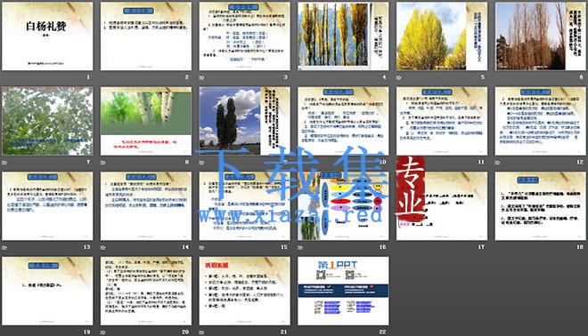Click the animation star icon under slide 8
Viewport: 588px width, 336px height.
103,163
